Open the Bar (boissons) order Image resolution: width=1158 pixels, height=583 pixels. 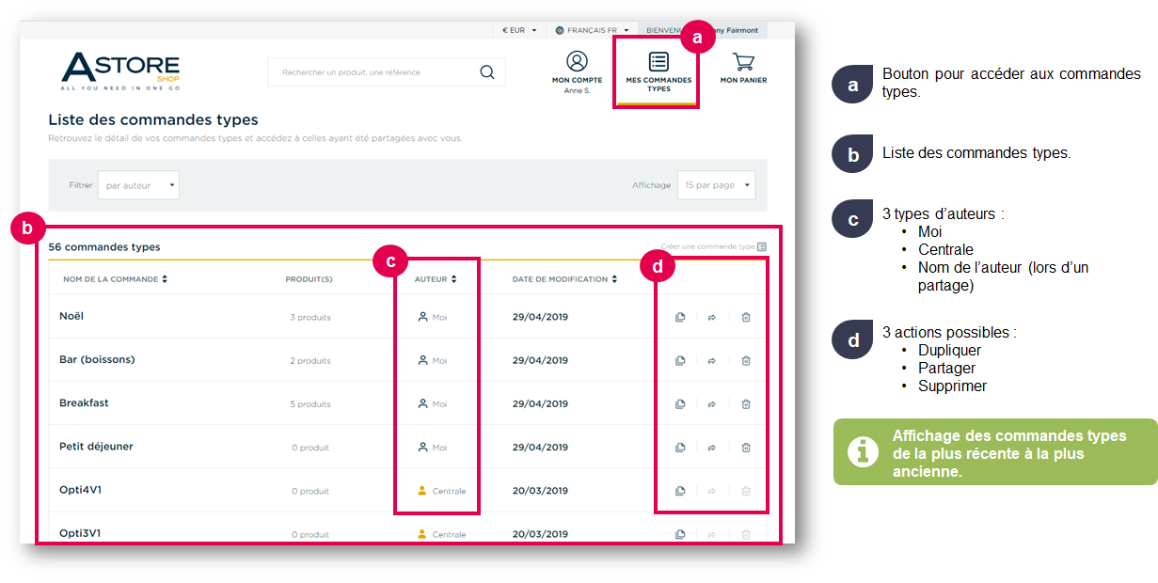pyautogui.click(x=97, y=359)
